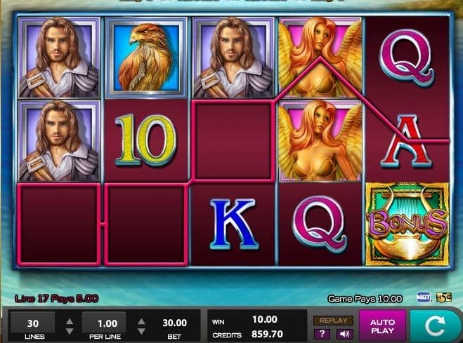Increase the number of lines

pos(70,321)
